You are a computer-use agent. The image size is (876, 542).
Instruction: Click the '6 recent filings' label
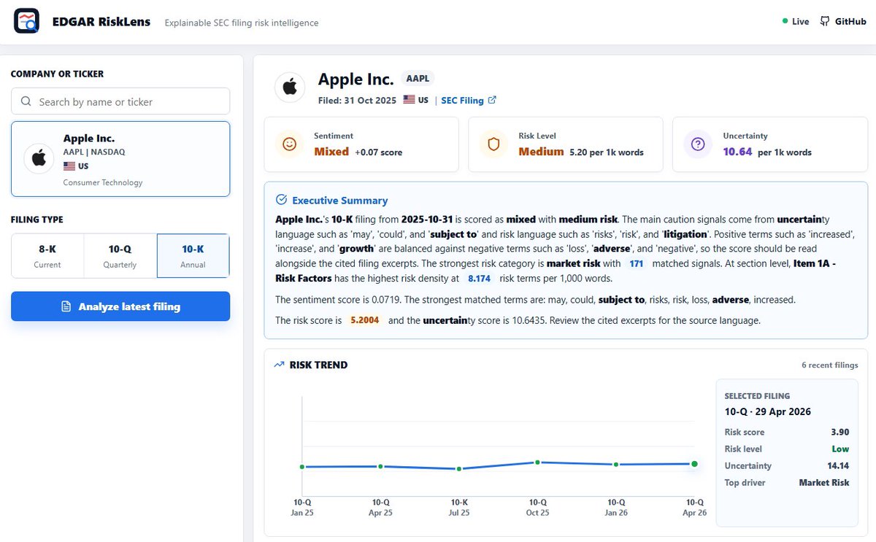[x=829, y=365]
